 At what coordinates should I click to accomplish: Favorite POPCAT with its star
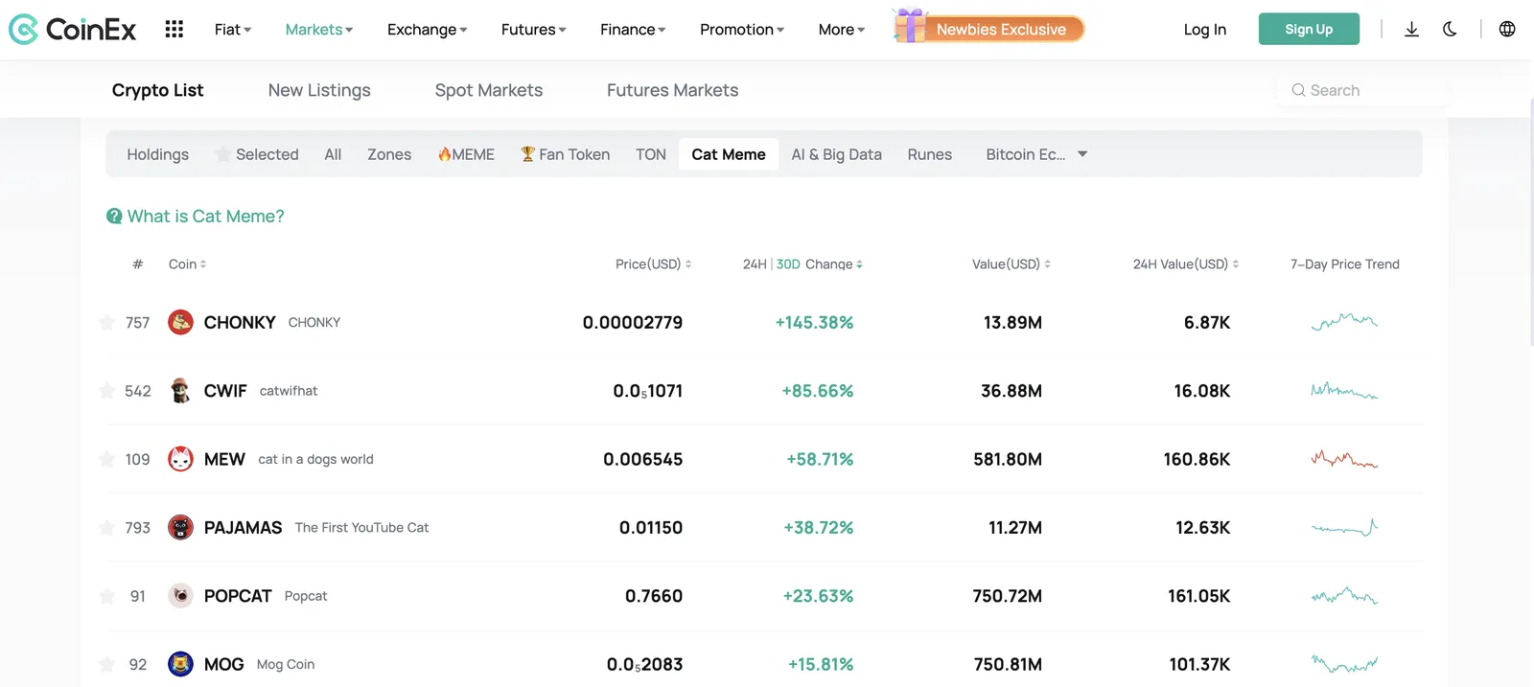(x=107, y=596)
